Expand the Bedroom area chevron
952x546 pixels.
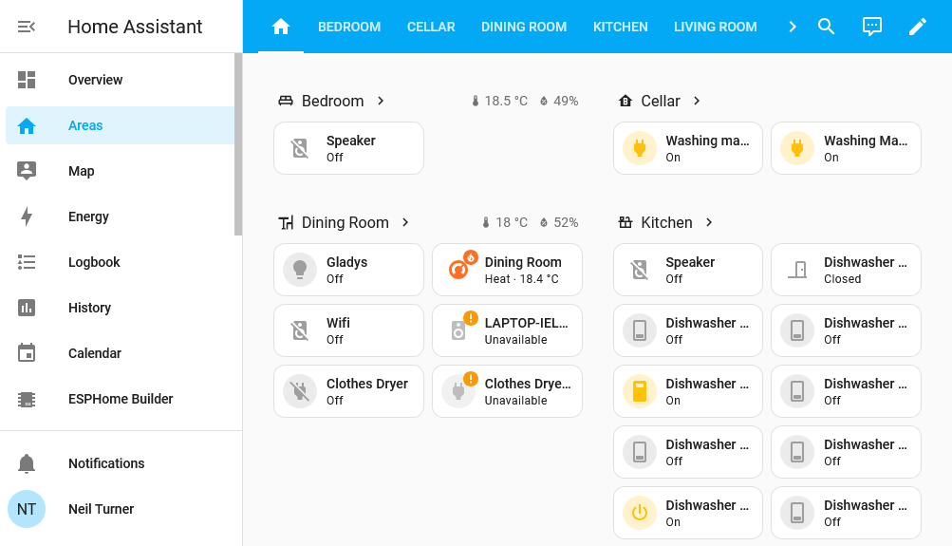(x=381, y=101)
